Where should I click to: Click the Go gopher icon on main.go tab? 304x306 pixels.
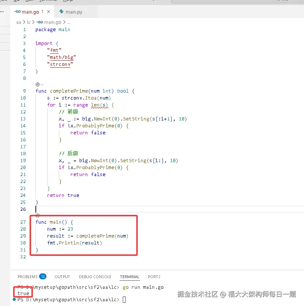(17, 12)
